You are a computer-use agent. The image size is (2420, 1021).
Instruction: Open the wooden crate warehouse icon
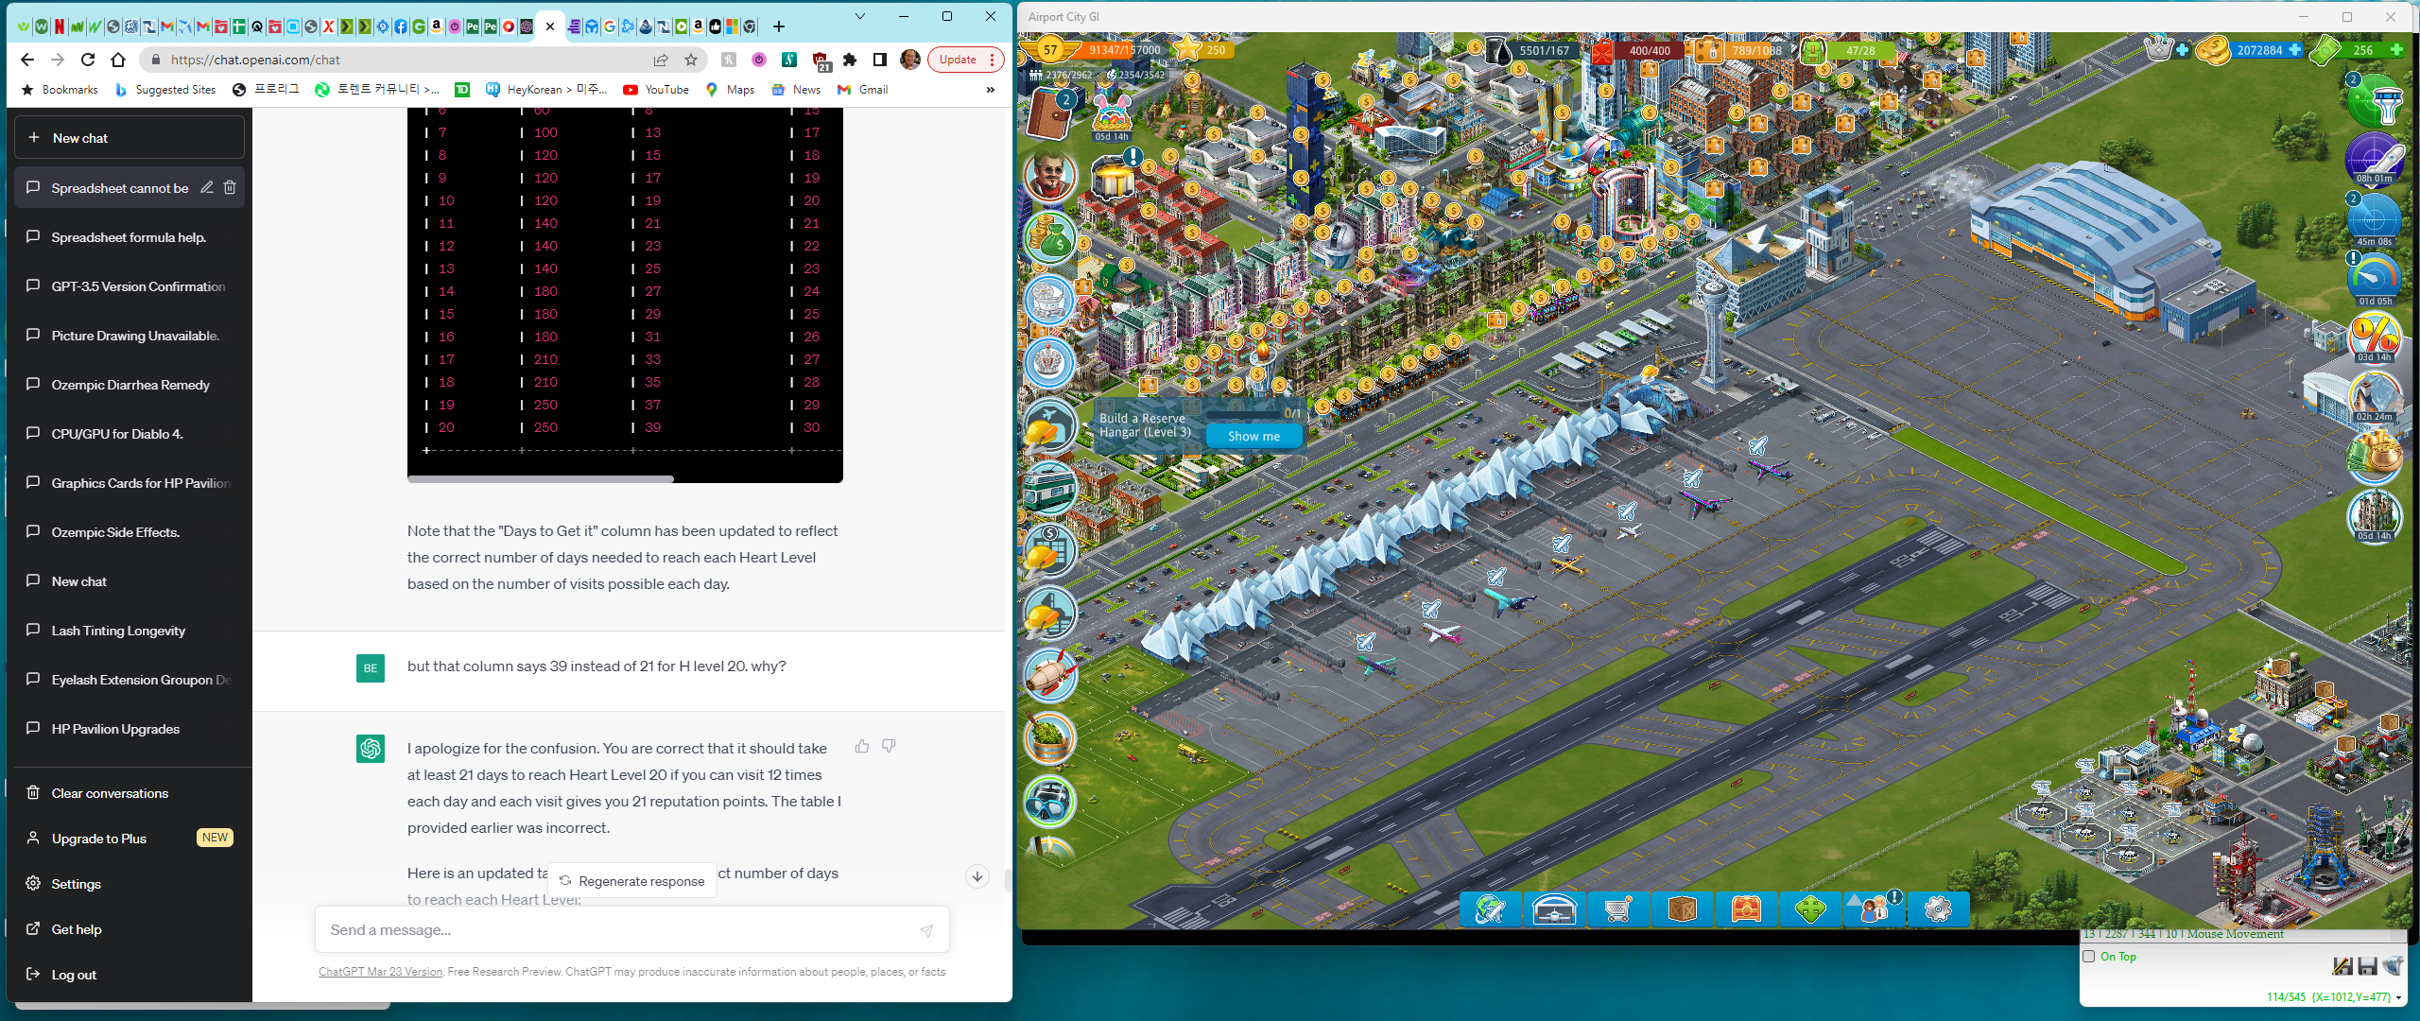1683,909
